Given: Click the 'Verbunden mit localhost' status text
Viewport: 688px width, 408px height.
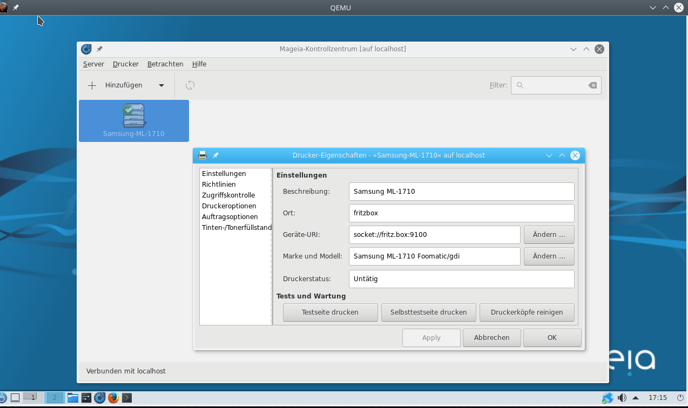Looking at the screenshot, I should [126, 371].
